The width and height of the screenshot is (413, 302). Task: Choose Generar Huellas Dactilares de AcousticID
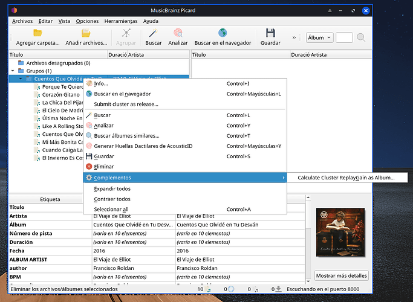click(x=143, y=146)
